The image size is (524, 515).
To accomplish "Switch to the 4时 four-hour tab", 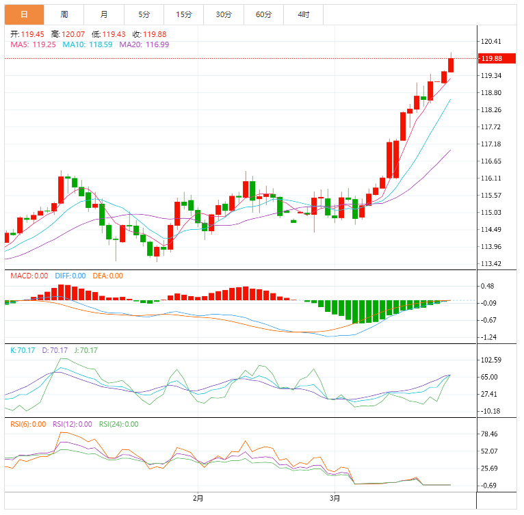I will 303,14.
